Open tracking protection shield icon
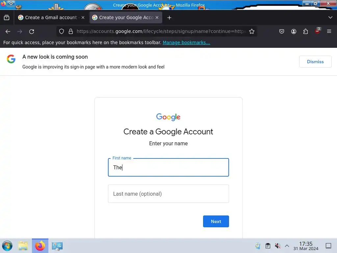Viewport: 337px width, 253px height. [x=62, y=31]
